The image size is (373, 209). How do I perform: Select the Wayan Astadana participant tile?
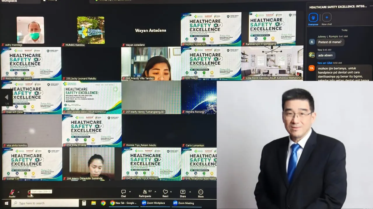(150, 30)
